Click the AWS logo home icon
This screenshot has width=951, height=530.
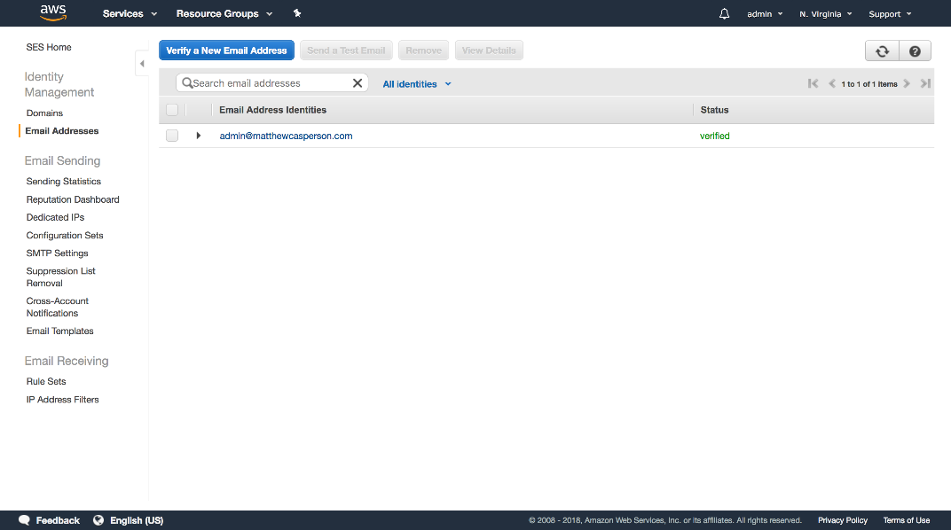point(54,13)
